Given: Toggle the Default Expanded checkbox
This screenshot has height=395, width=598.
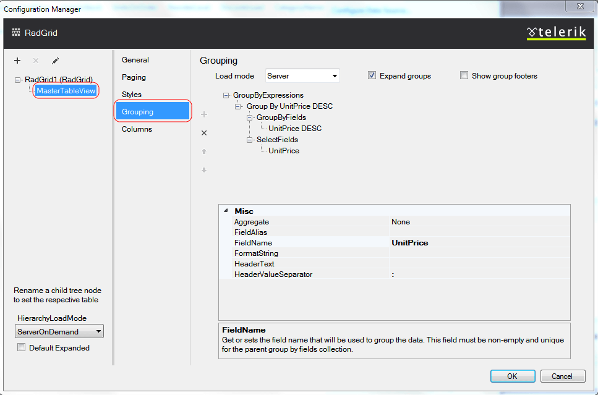Looking at the screenshot, I should [x=22, y=347].
